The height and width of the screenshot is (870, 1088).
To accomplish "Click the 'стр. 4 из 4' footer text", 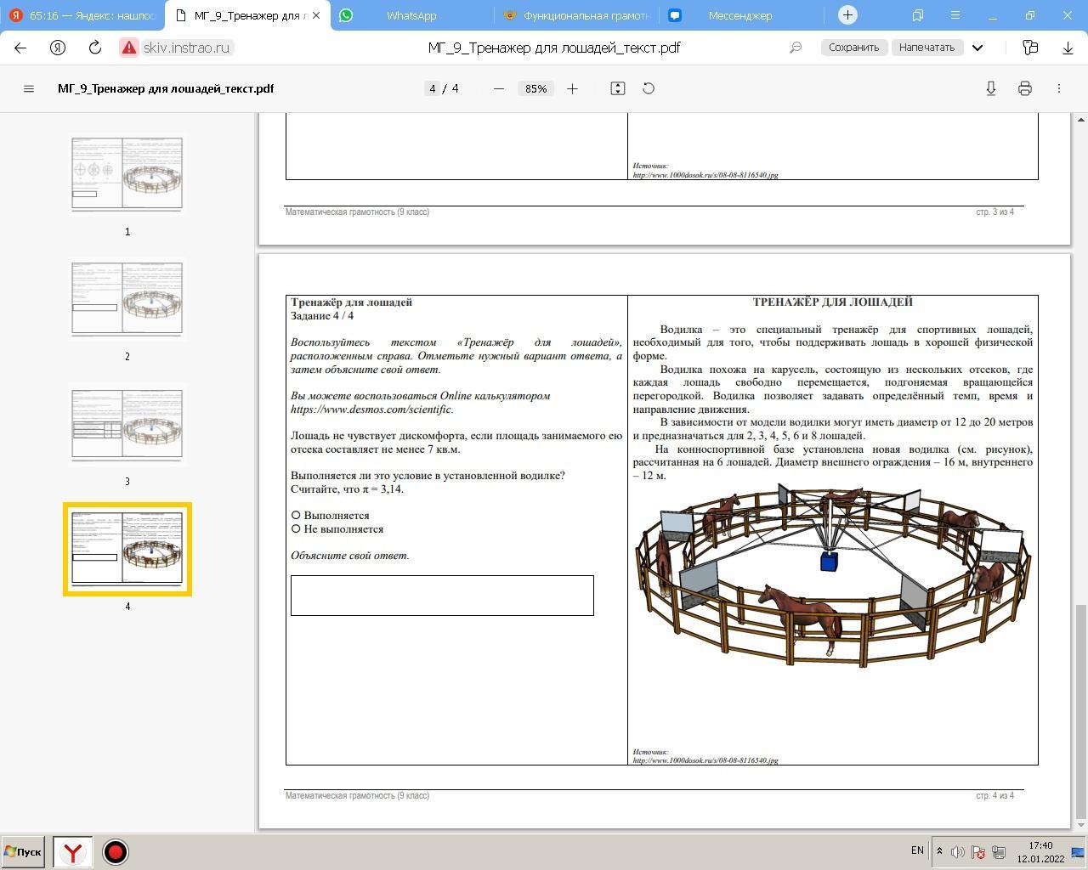I will pyautogui.click(x=994, y=796).
